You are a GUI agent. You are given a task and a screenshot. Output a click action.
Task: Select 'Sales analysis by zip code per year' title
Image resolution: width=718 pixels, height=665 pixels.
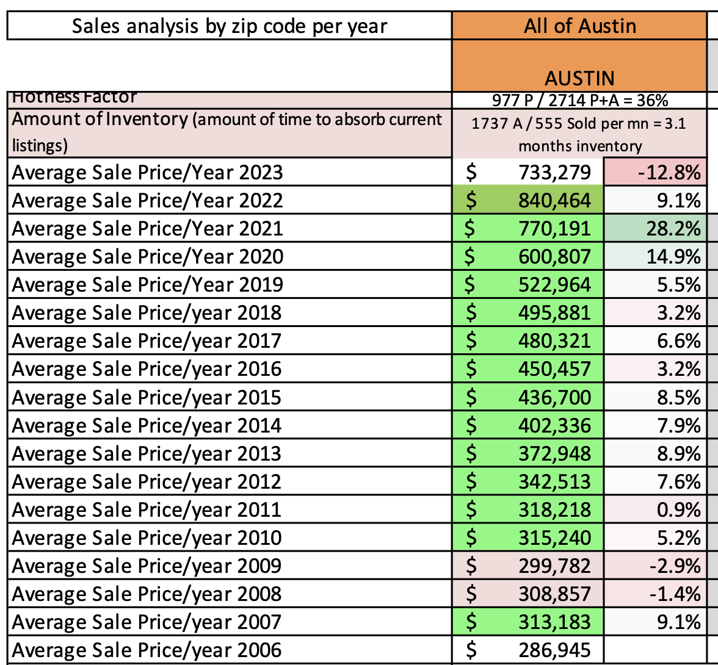pos(230,26)
